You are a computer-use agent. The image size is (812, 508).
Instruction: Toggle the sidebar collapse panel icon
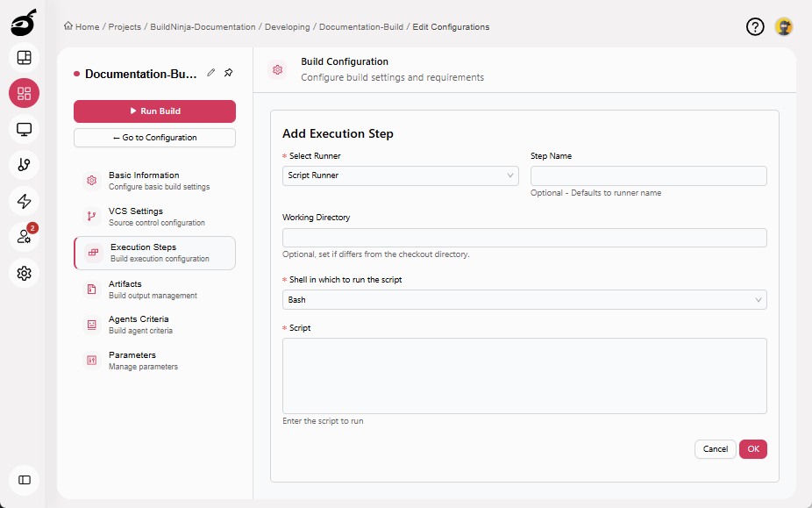coord(24,480)
